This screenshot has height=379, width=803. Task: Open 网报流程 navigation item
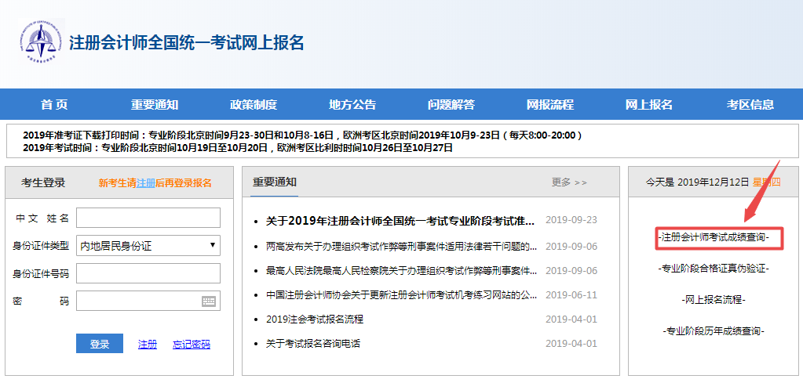[550, 105]
